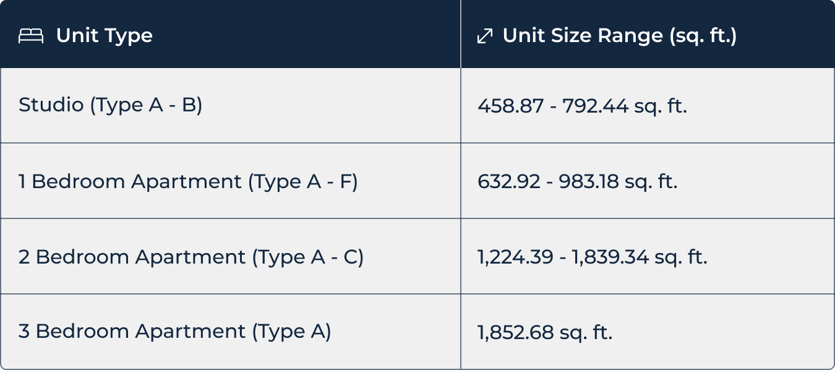Select the 1,224.39 - 1,839.34 sq. ft. value
The image size is (835, 370).
tap(592, 257)
